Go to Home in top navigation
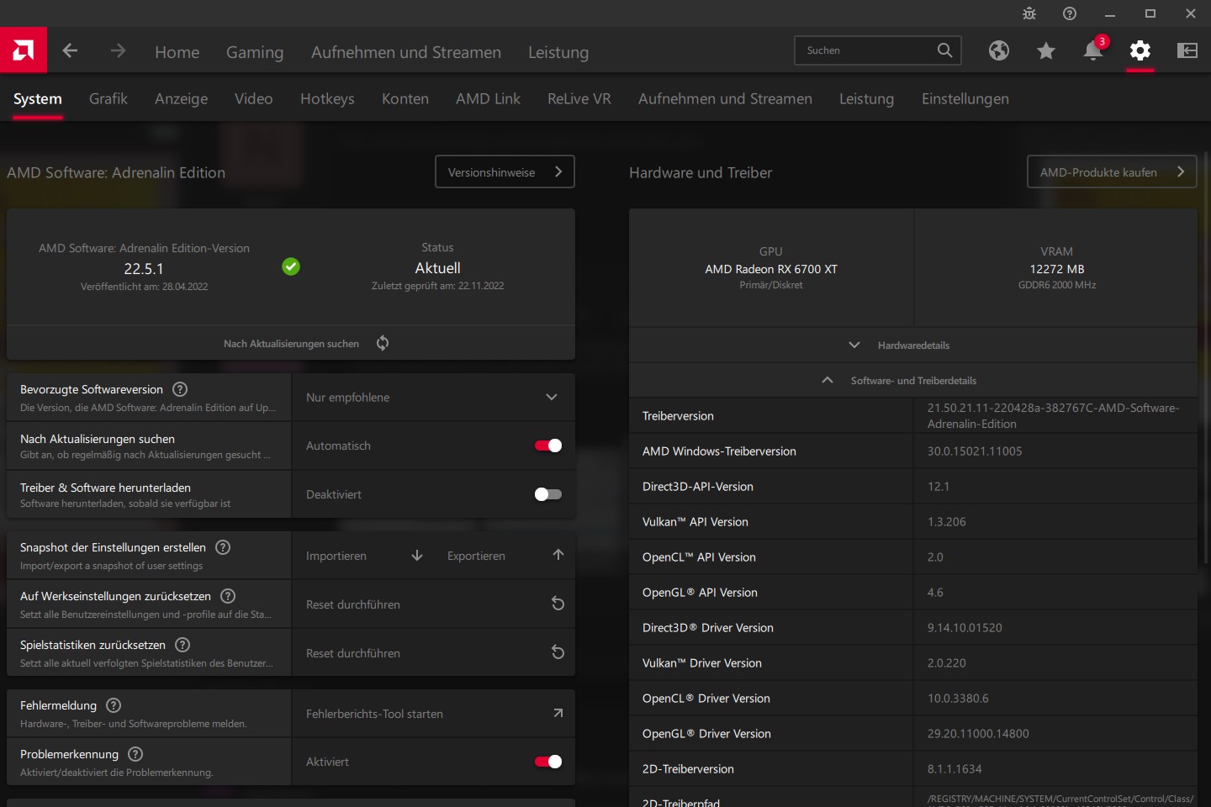The height and width of the screenshot is (807, 1211). pos(177,52)
